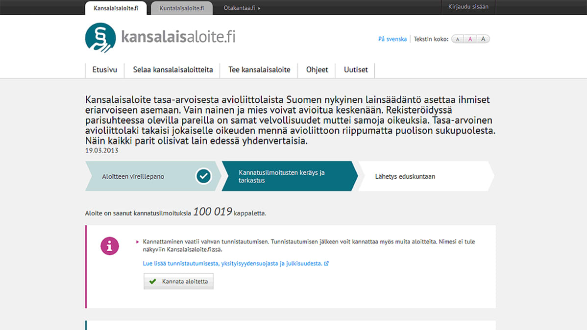Click the pink info circle icon
Viewport: 587px width, 330px height.
[x=110, y=246]
